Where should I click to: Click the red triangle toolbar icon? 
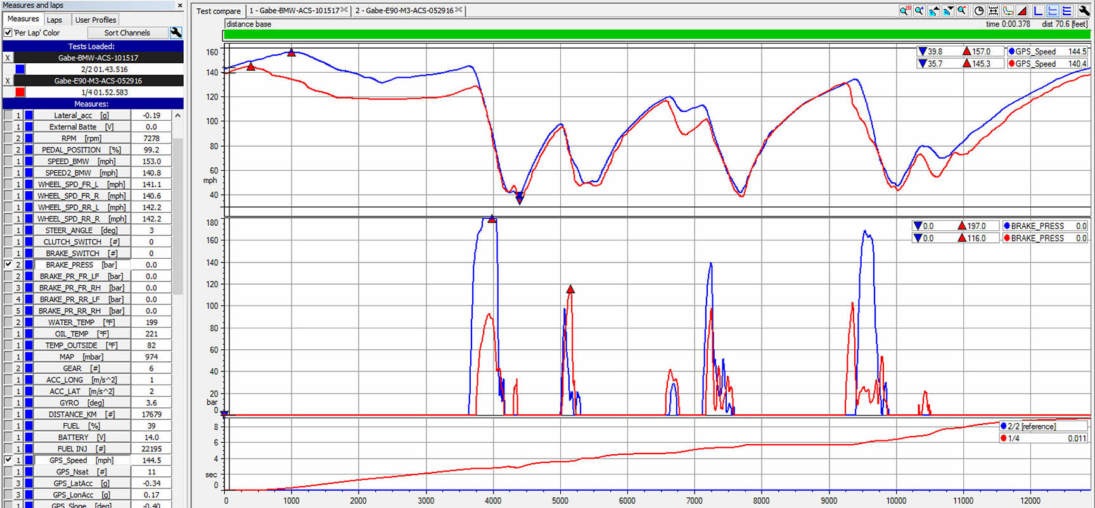1022,11
